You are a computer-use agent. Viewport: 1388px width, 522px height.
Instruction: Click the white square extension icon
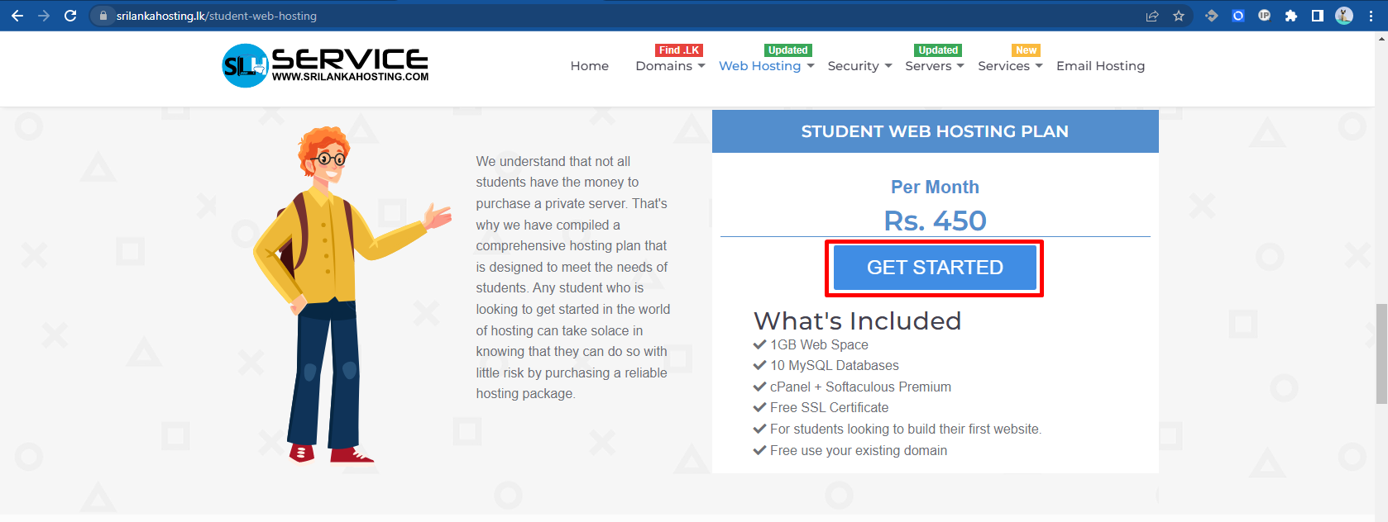pyautogui.click(x=1317, y=15)
